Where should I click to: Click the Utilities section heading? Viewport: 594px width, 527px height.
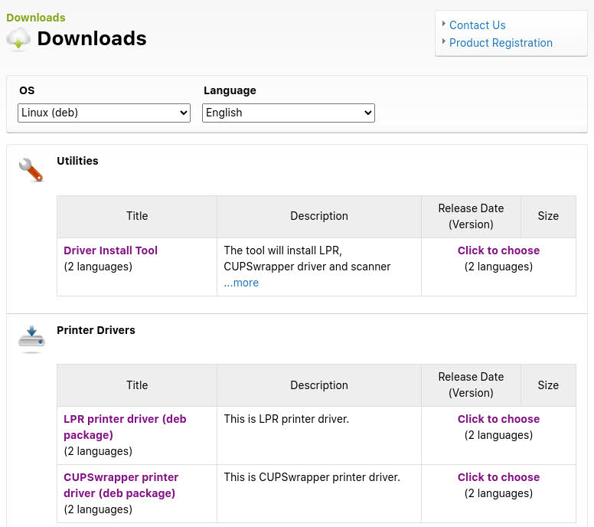77,161
